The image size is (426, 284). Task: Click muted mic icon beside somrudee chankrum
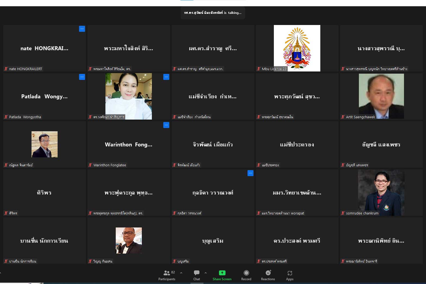(343, 213)
